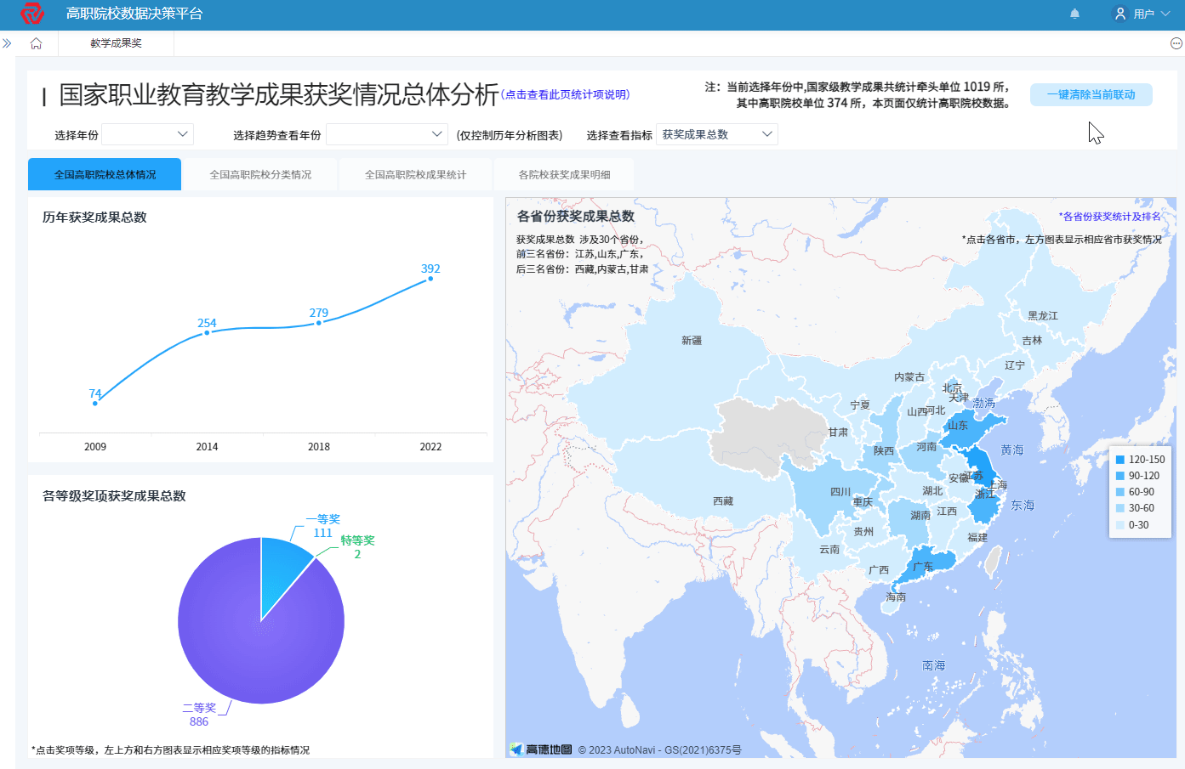Switch to the 全国高职院校分类情况 tab

(x=259, y=173)
